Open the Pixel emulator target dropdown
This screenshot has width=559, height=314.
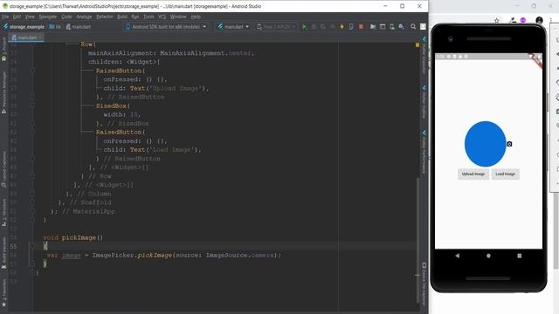click(276, 27)
